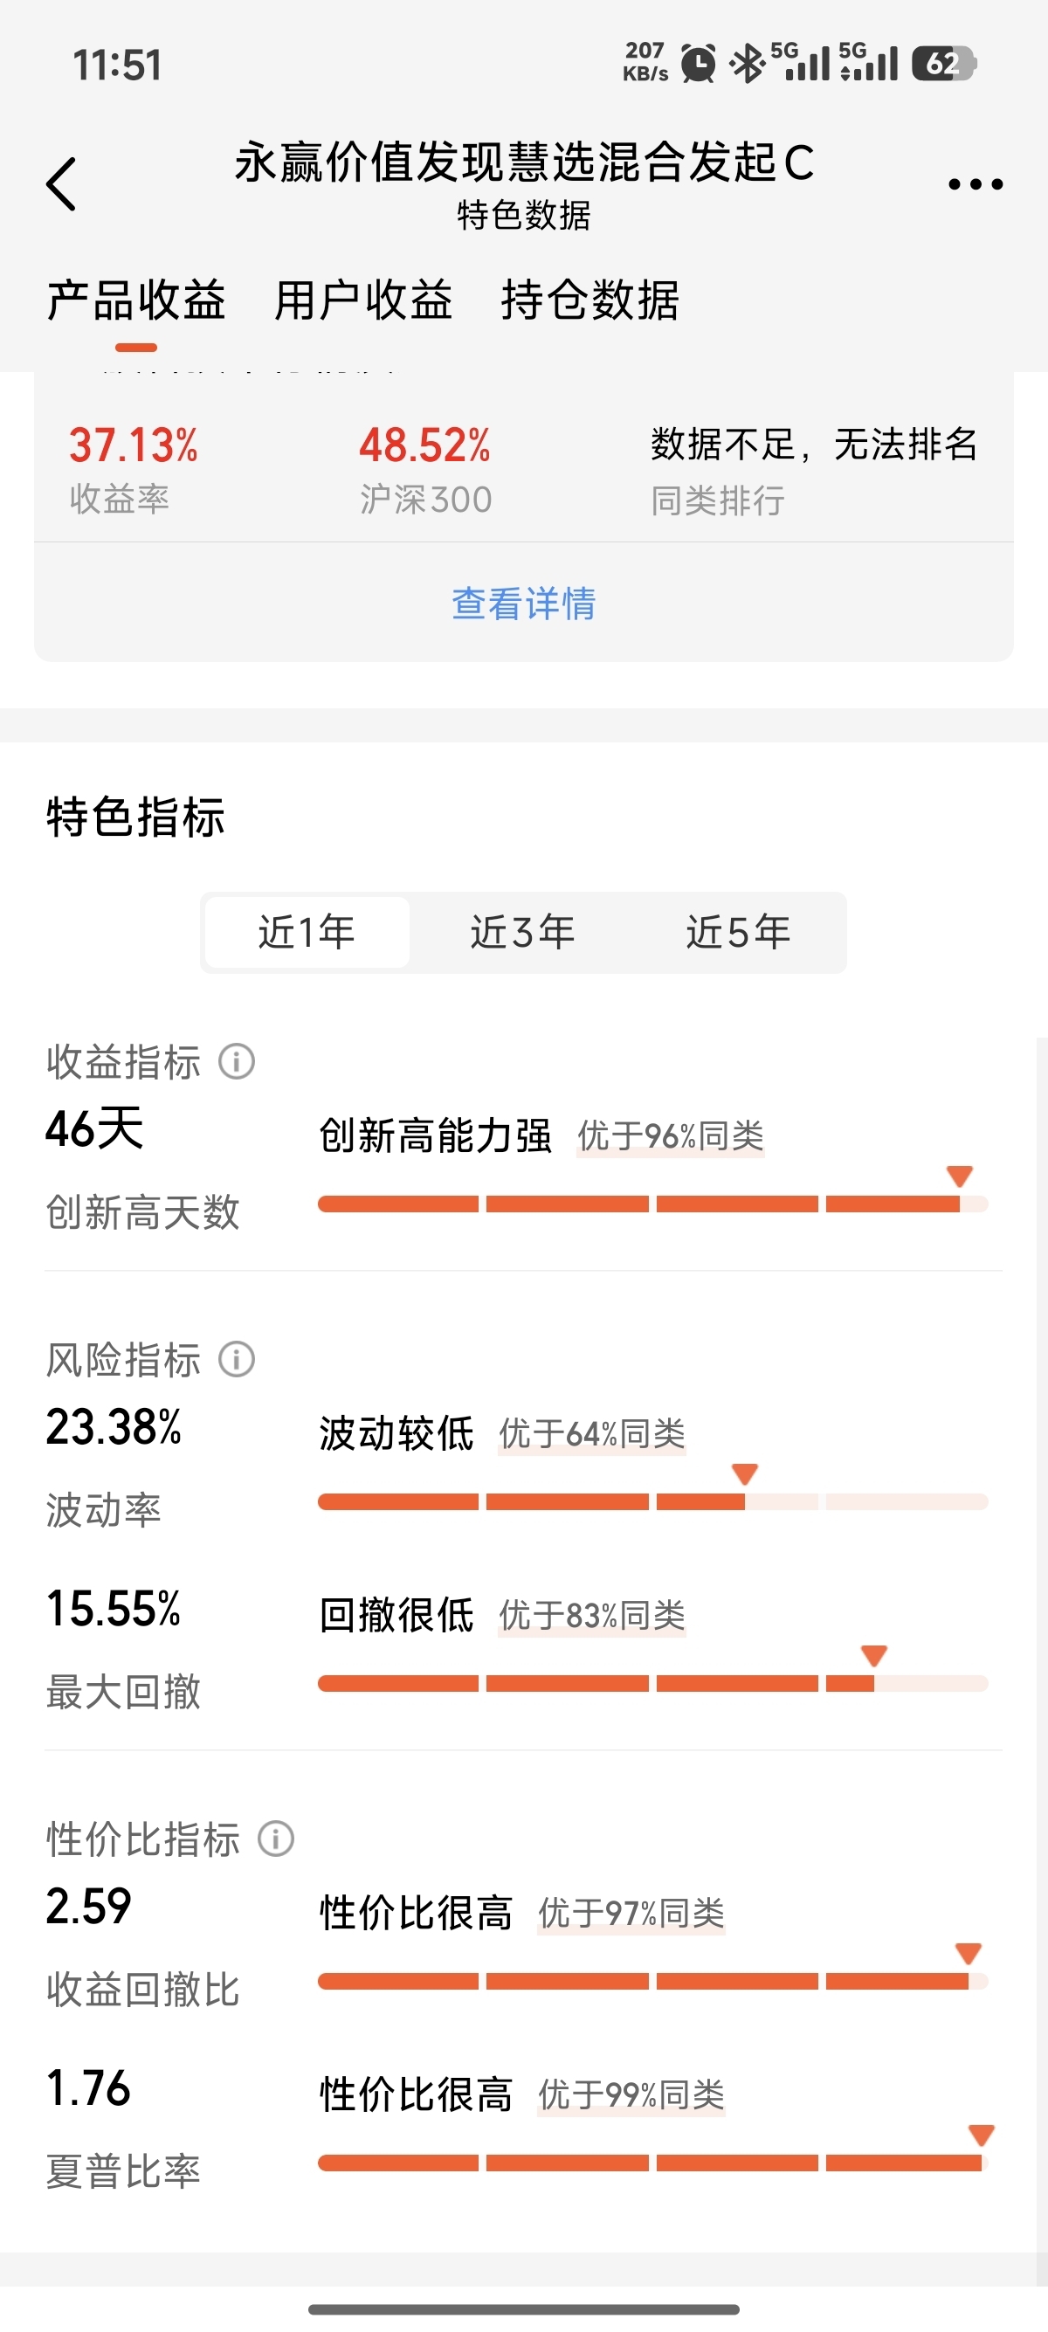Switch to the 产品收益 tab
Screen dimensions: 1048x2332
tap(135, 300)
